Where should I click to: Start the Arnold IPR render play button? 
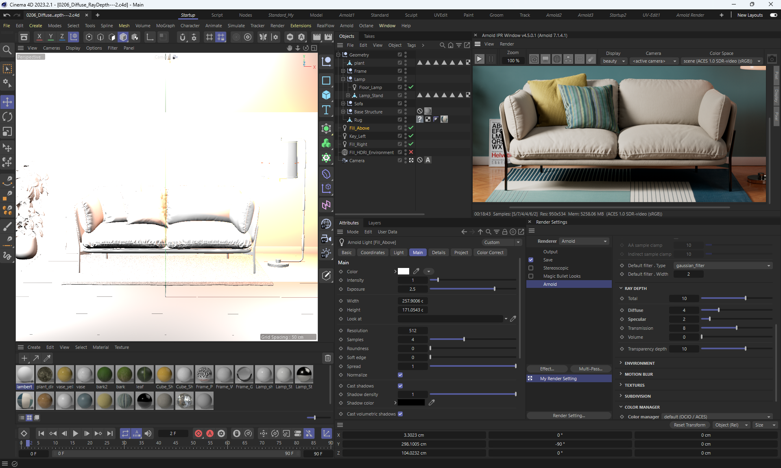(x=480, y=59)
